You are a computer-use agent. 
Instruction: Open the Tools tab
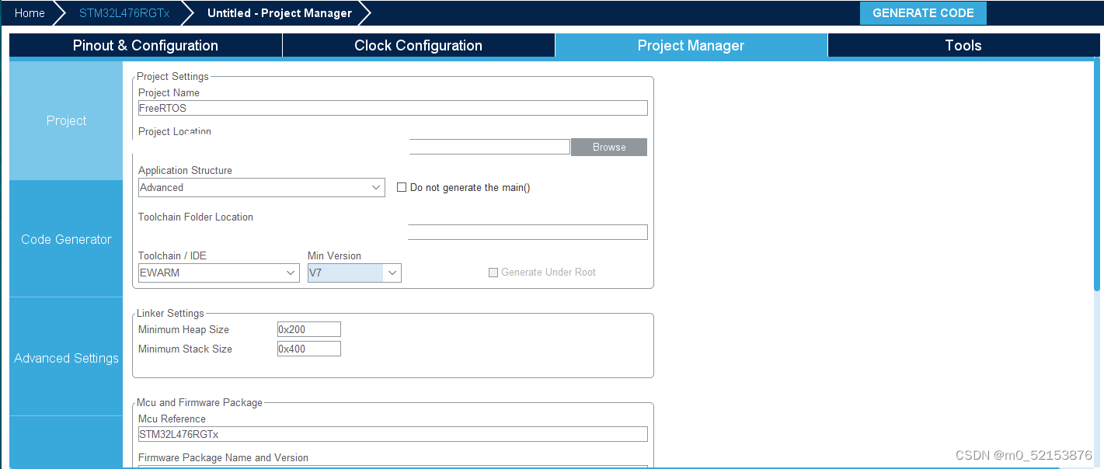(x=963, y=45)
